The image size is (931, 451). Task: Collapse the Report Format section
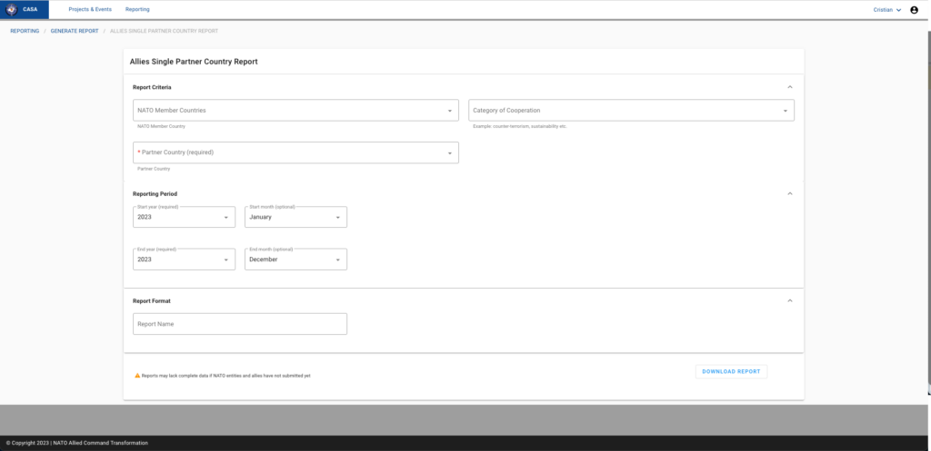tap(789, 300)
